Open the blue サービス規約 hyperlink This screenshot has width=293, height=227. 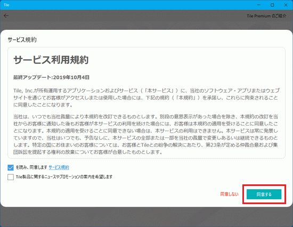[x=59, y=167]
